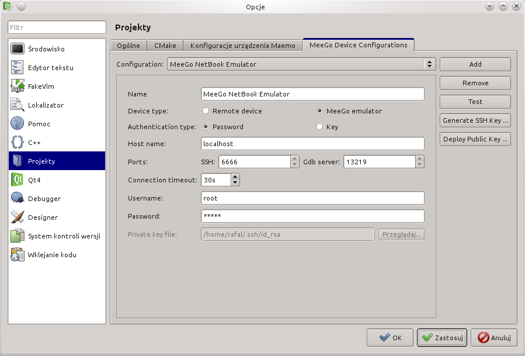
Task: Select the Designer list label
Action: coord(43,217)
